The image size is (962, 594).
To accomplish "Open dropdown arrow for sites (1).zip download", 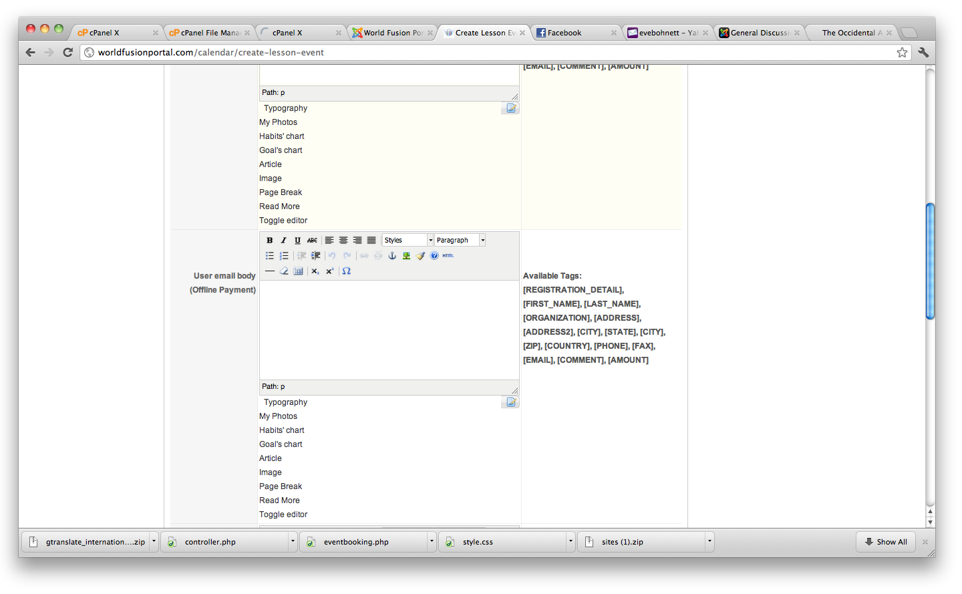I will pyautogui.click(x=709, y=542).
